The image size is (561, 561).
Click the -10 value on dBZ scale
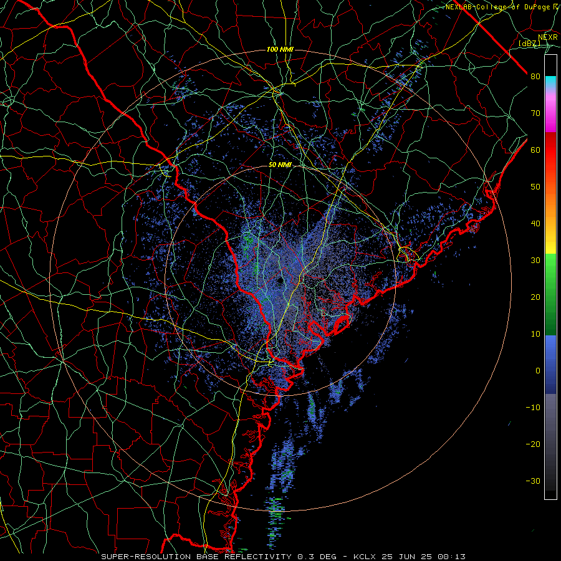[x=533, y=408]
